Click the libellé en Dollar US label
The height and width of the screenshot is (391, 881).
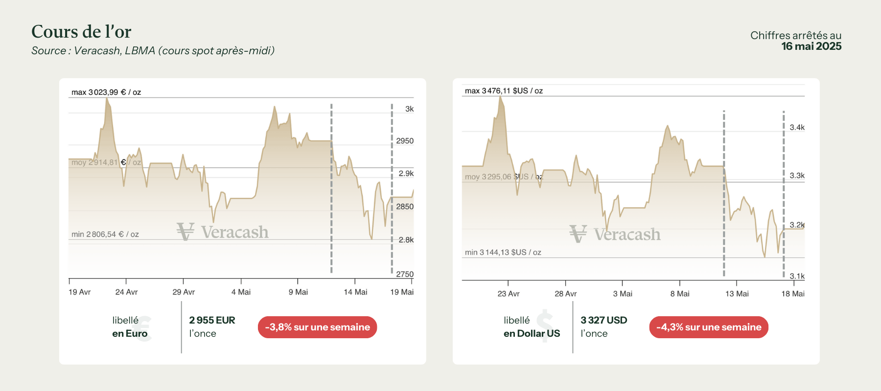(x=532, y=327)
